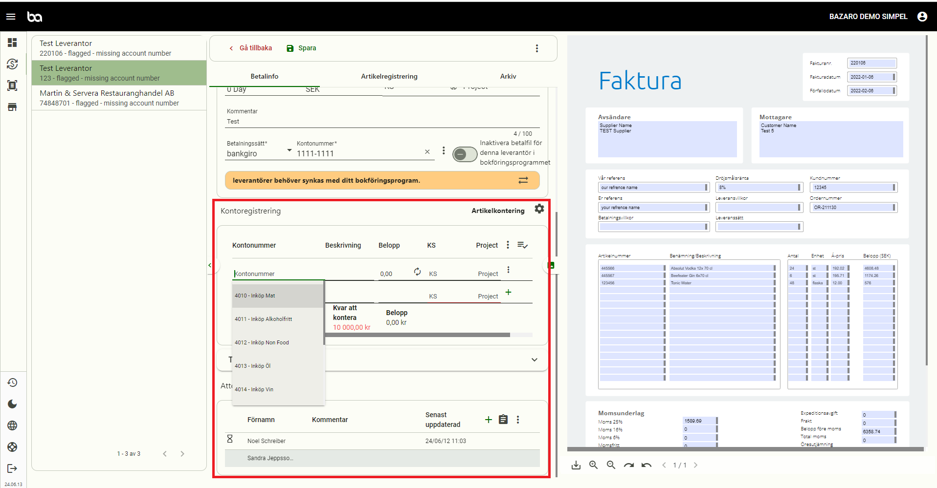
Task: Toggle dark mode moon icon
Action: [x=12, y=404]
